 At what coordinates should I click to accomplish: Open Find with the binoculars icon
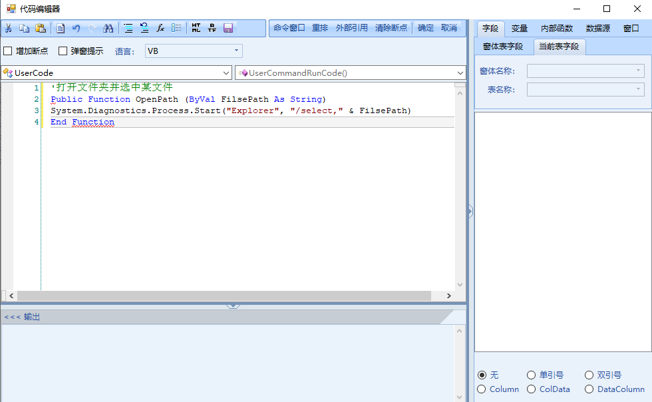click(x=108, y=29)
